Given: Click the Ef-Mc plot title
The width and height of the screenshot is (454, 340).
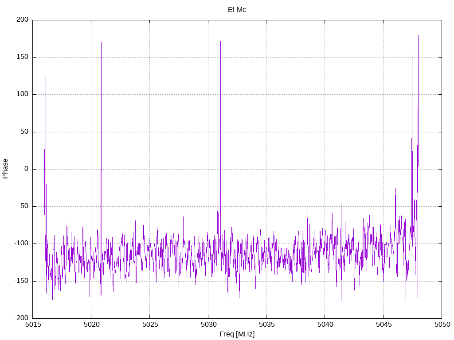Looking at the screenshot, I should click(237, 10).
